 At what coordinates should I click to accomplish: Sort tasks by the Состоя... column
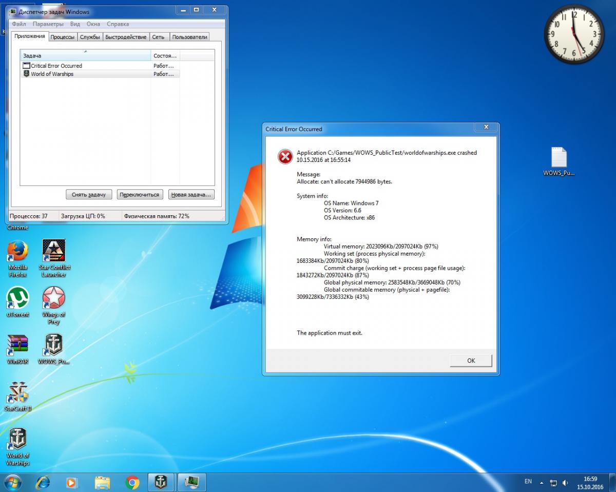tap(165, 55)
